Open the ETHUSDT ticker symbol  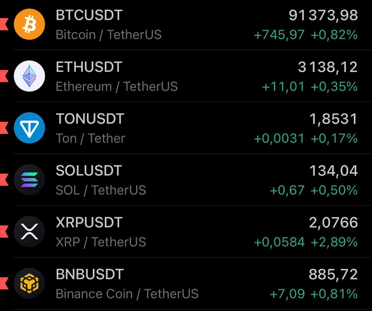pos(89,67)
